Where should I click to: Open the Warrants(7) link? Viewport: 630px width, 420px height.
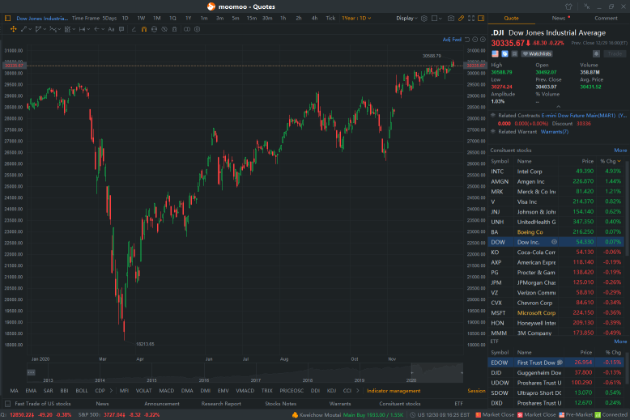555,131
